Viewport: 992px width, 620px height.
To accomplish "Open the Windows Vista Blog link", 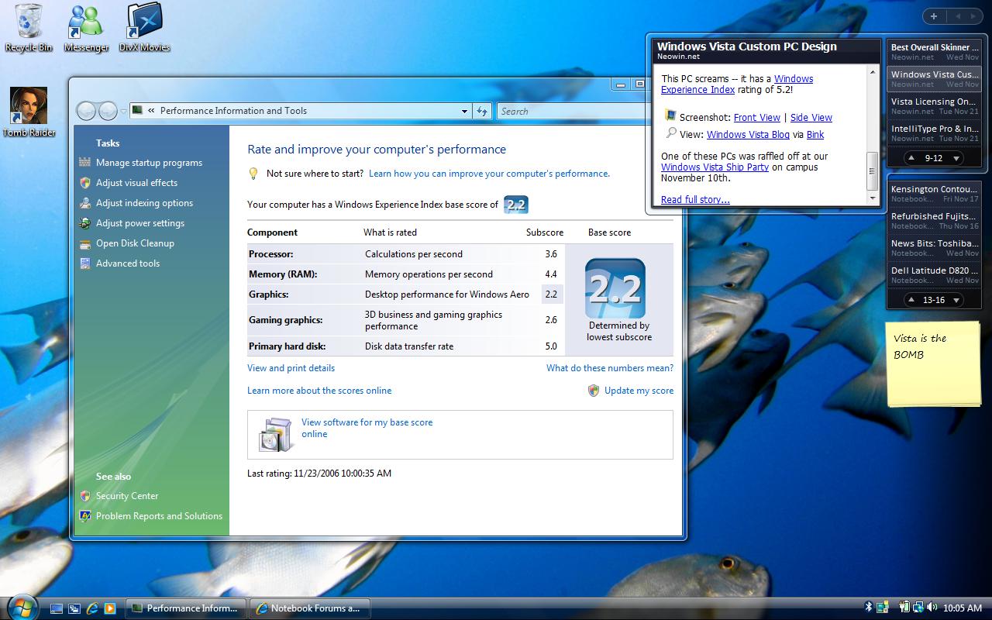I will [748, 135].
